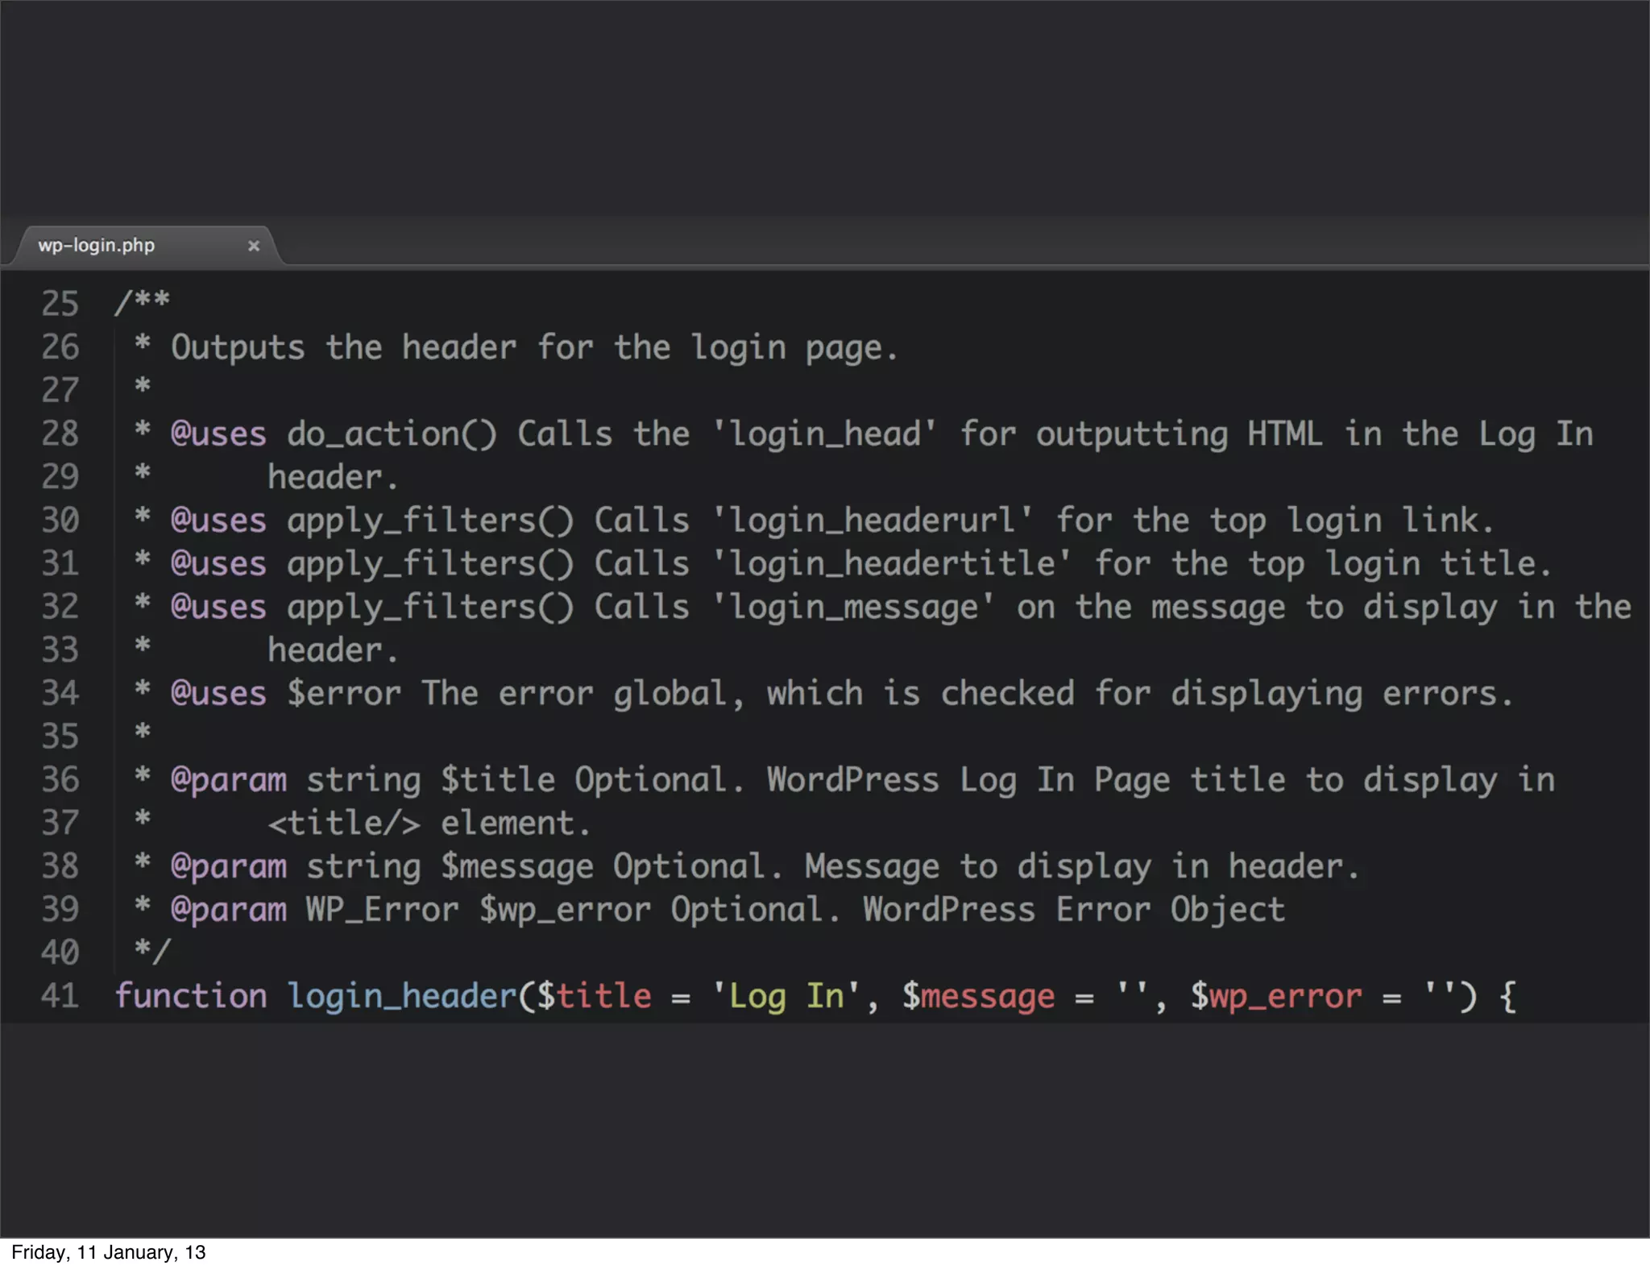Click the $message parameter on line 41

tap(978, 996)
